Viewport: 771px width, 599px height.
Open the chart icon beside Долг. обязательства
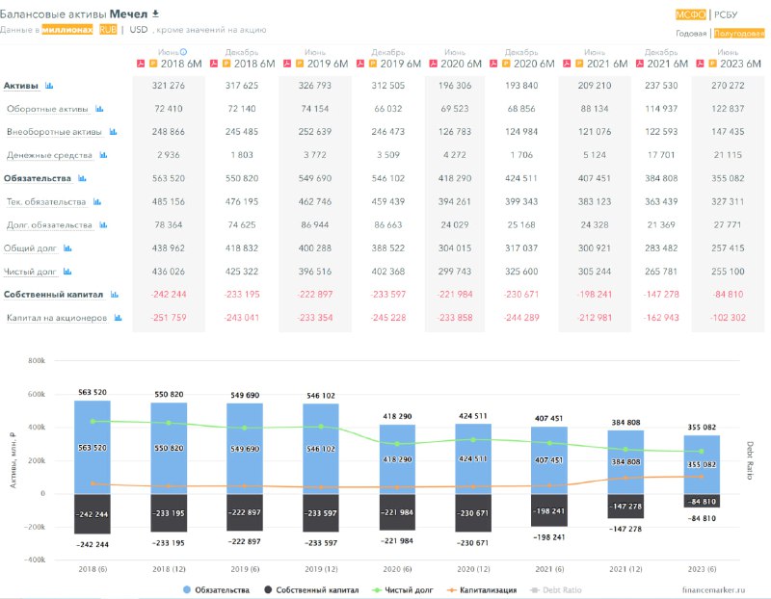tap(103, 225)
